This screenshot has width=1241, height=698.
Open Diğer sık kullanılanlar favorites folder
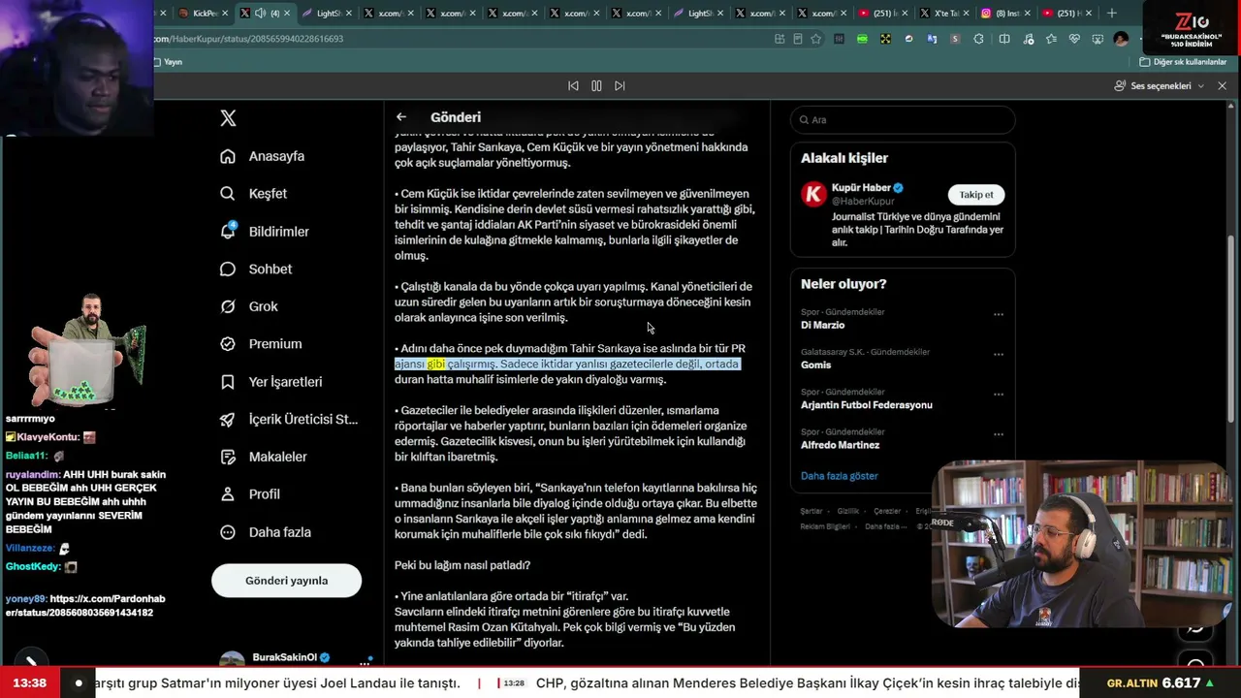pyautogui.click(x=1183, y=62)
